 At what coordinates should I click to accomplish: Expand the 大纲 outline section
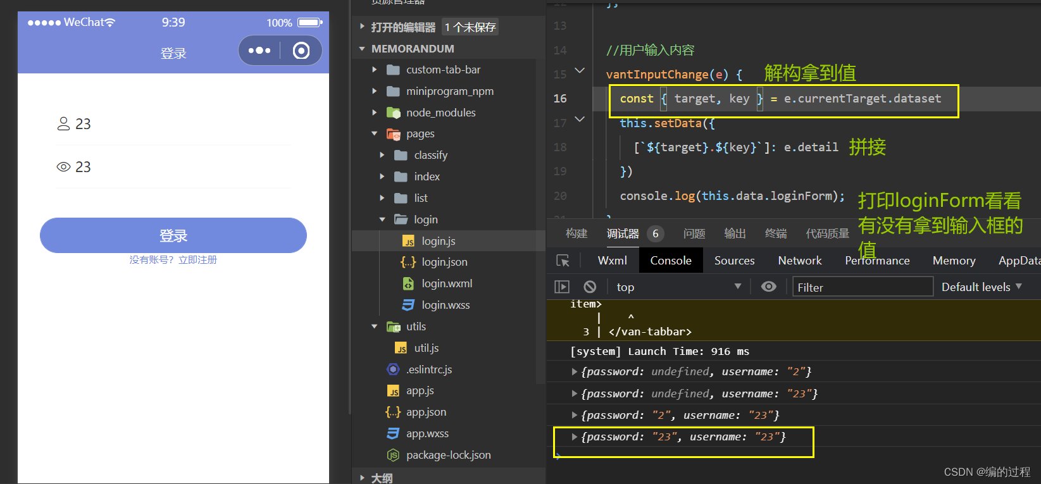tap(362, 478)
